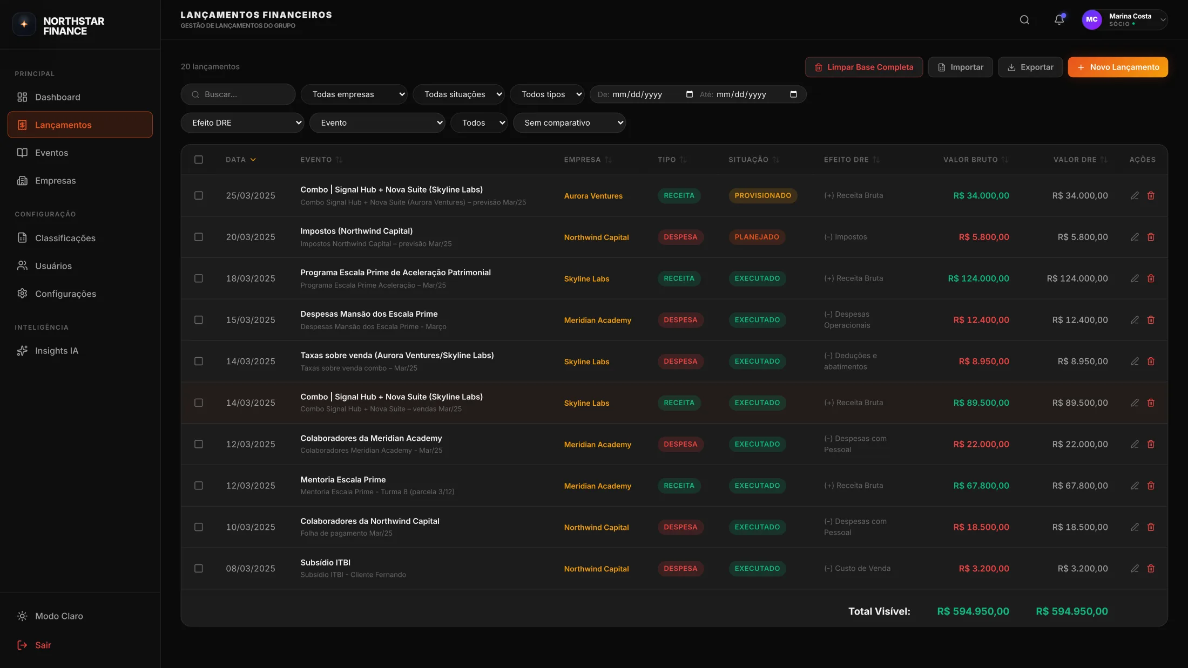Open the 'Todas situações' filter dropdown
1188x668 pixels.
(x=458, y=94)
